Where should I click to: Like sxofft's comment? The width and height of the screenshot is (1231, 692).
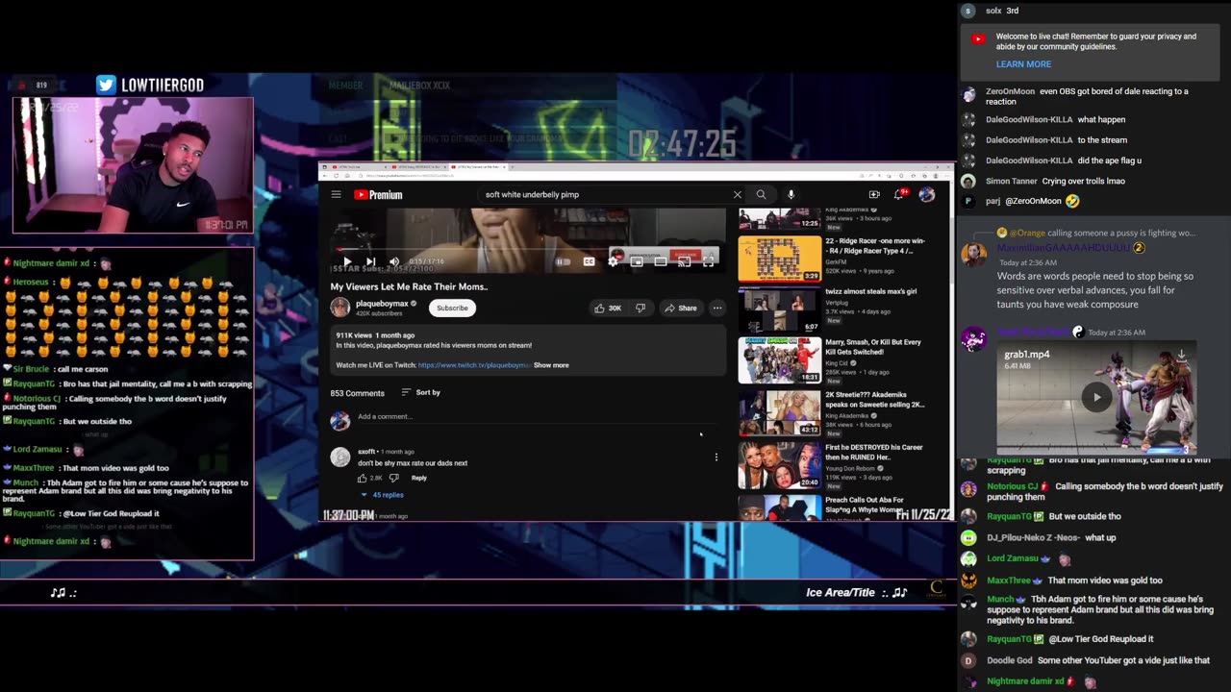[363, 478]
